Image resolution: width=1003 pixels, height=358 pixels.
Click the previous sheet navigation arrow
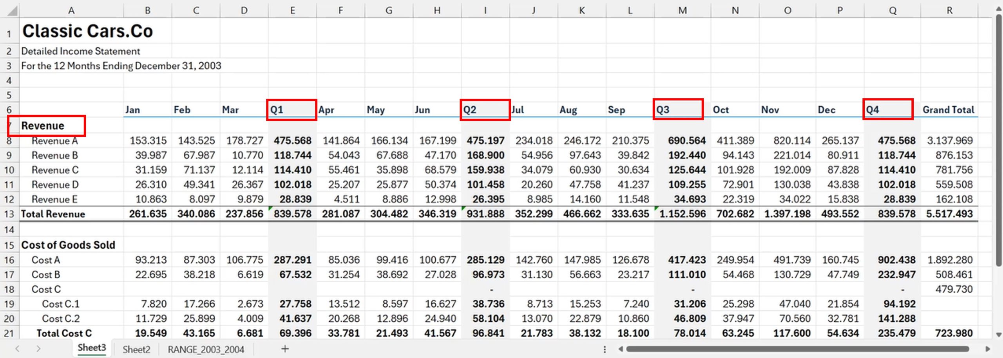point(17,349)
